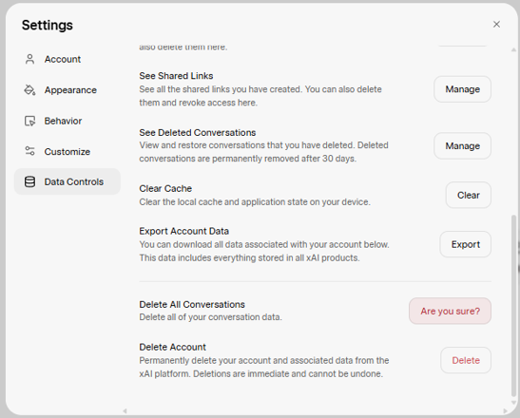Image resolution: width=520 pixels, height=418 pixels.
Task: Click the Account person icon
Action: pos(29,59)
